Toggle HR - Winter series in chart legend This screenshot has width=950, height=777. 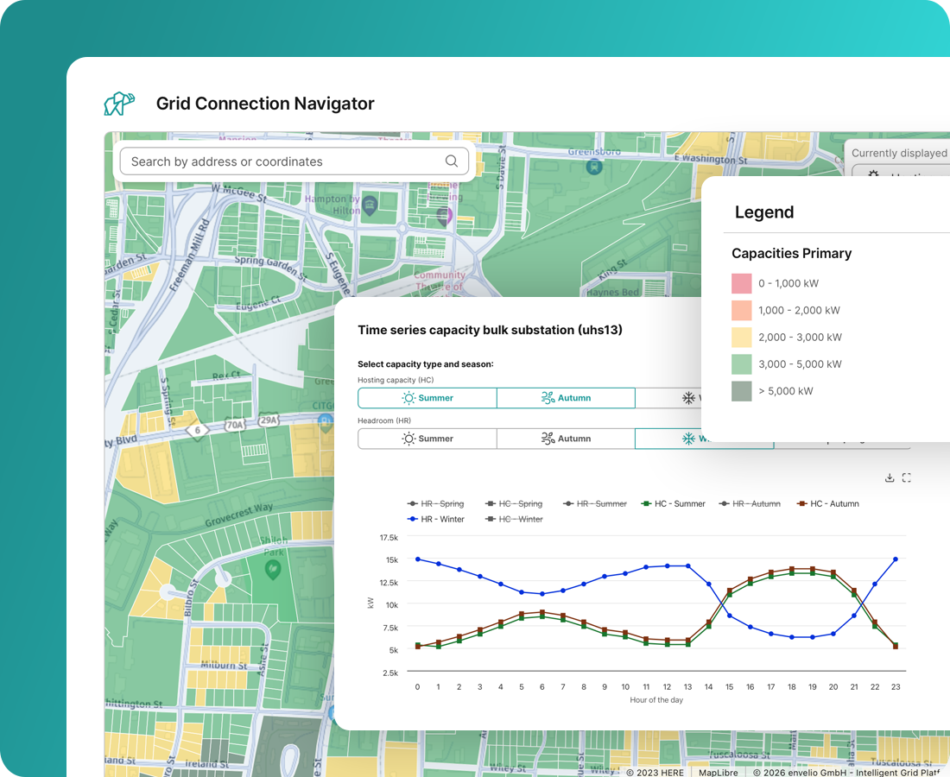pyautogui.click(x=436, y=519)
